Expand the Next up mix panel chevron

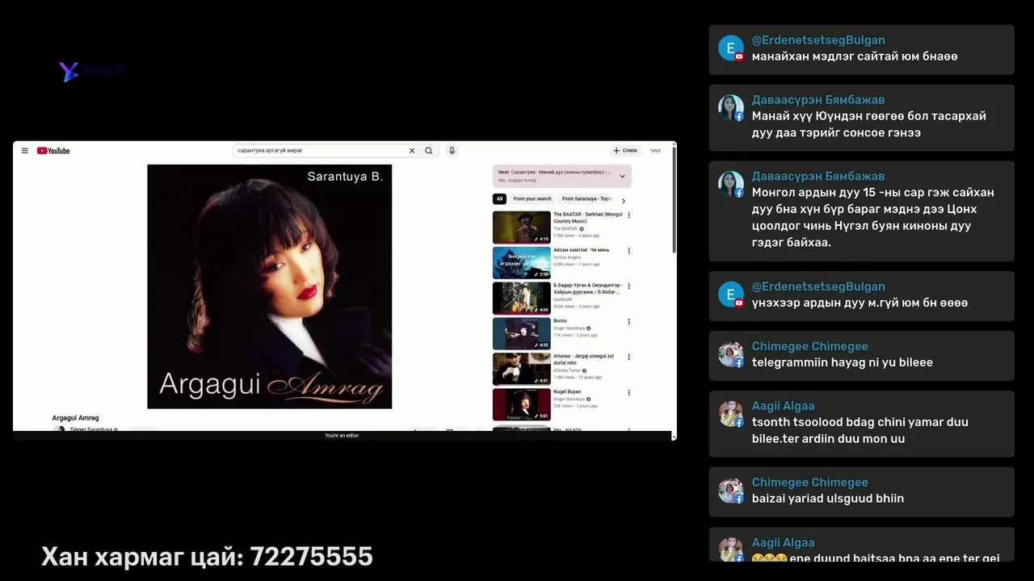click(622, 176)
